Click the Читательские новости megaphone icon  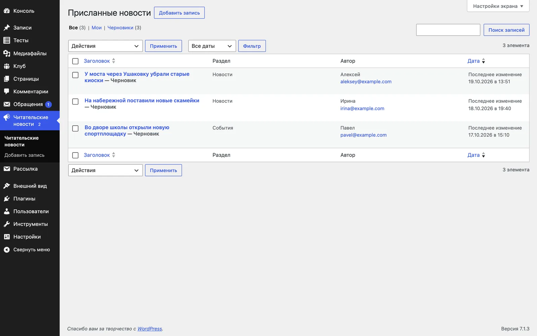click(7, 117)
